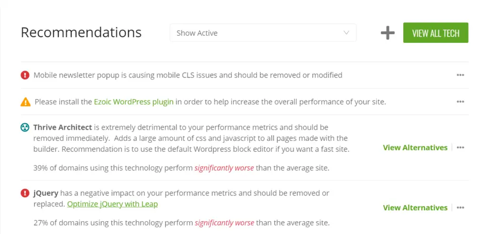Select the jQuery bold title
This screenshot has height=234, width=488.
click(x=46, y=193)
